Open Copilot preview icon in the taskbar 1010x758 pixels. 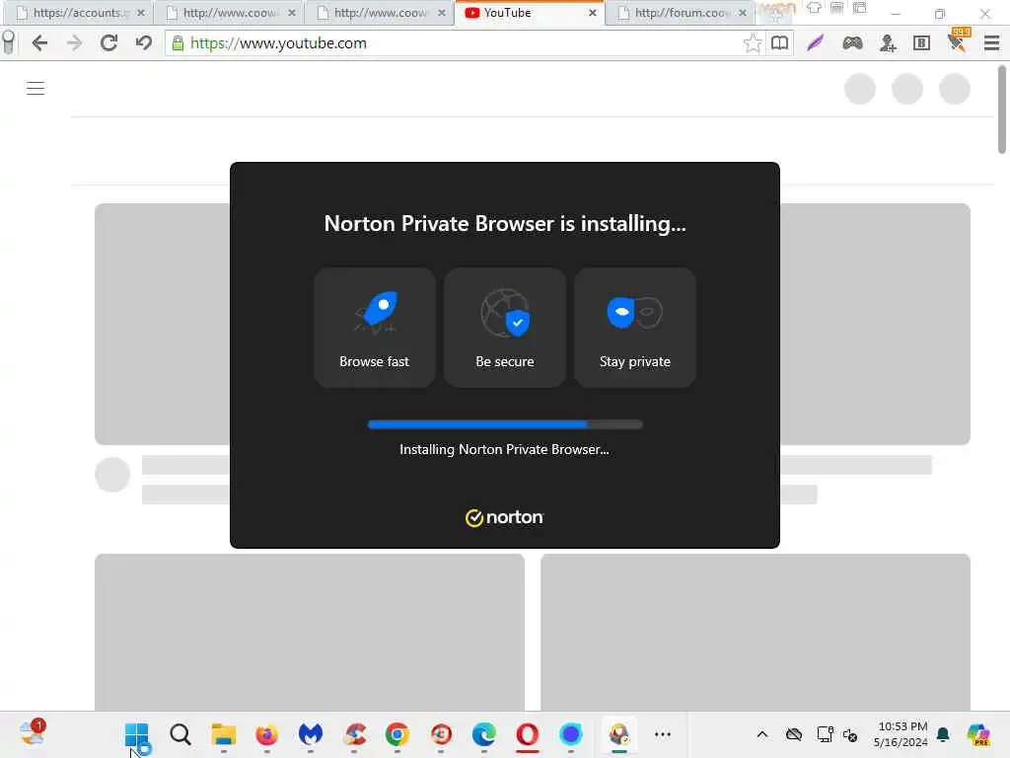click(x=978, y=734)
